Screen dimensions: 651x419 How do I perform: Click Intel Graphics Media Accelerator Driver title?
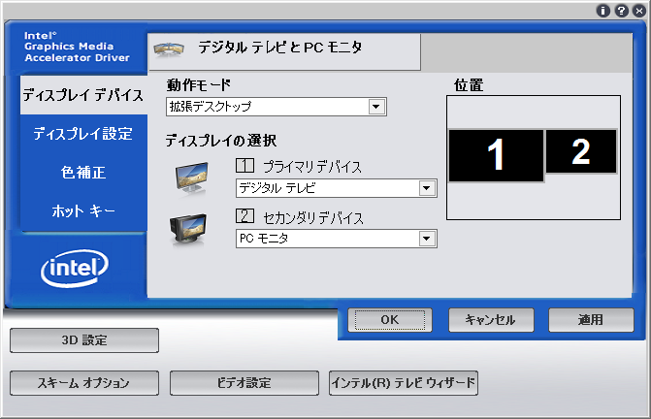[x=77, y=47]
